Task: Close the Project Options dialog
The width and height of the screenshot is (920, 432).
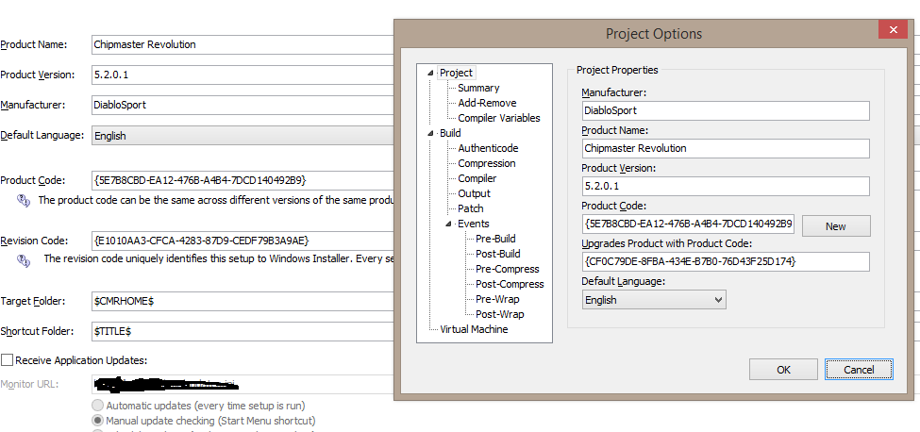Action: [x=893, y=29]
